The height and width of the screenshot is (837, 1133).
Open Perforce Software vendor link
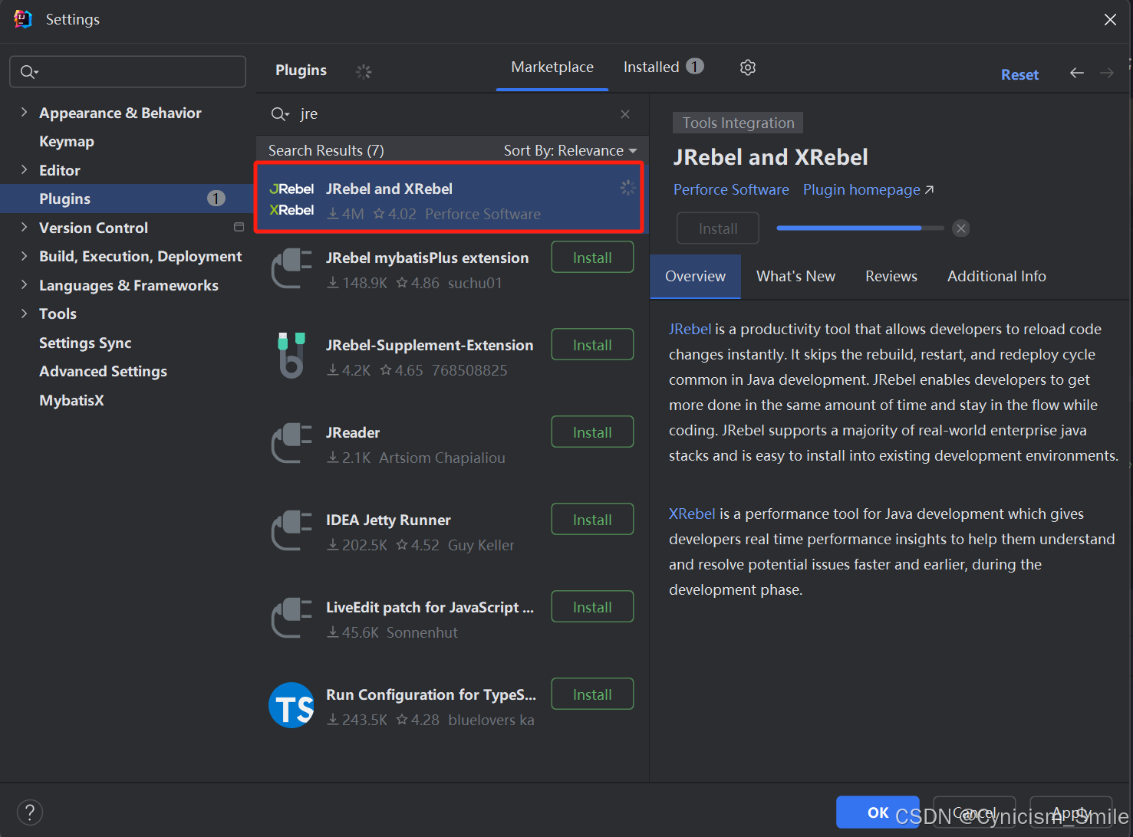point(731,190)
